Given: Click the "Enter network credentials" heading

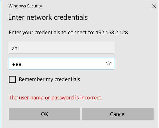Looking at the screenshot, I should click(48, 17).
